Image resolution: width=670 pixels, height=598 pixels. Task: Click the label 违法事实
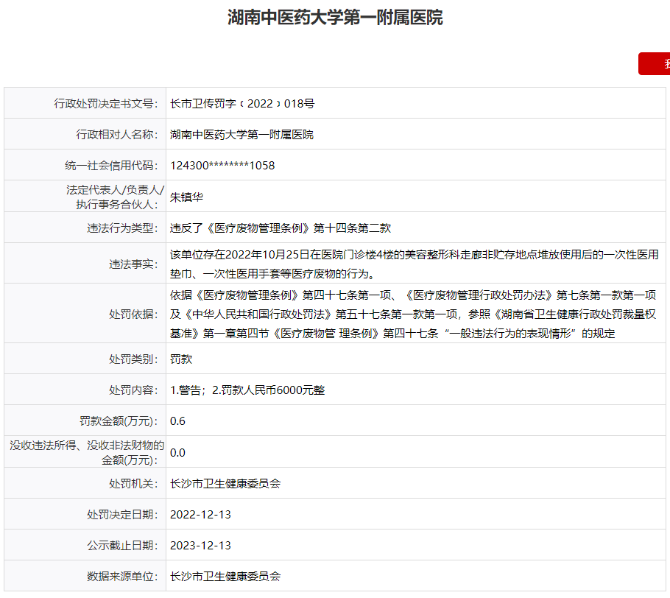133,264
